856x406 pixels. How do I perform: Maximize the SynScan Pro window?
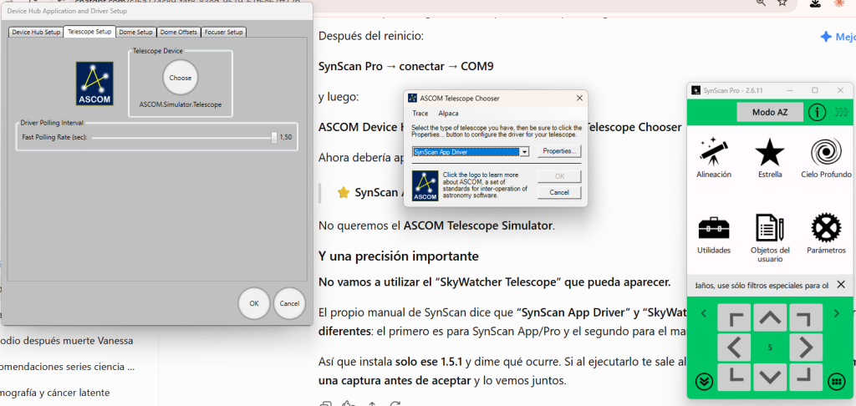click(814, 90)
